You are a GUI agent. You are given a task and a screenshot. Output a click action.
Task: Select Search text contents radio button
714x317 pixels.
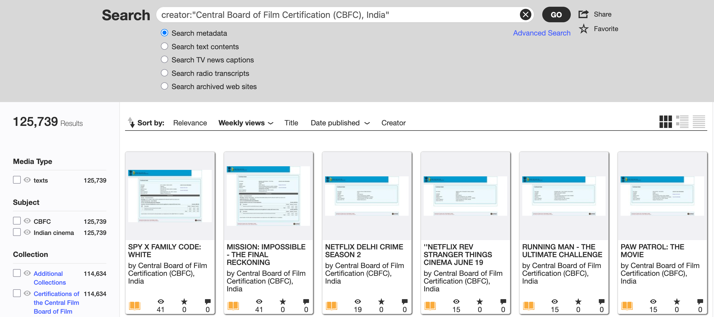tap(164, 46)
